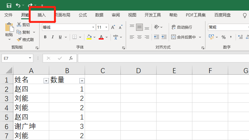Expand the font color palette arrow
249x140 pixels.
coord(106,37)
